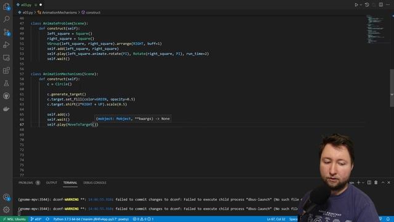Open the Accounts menu in the activity bar

point(6,197)
